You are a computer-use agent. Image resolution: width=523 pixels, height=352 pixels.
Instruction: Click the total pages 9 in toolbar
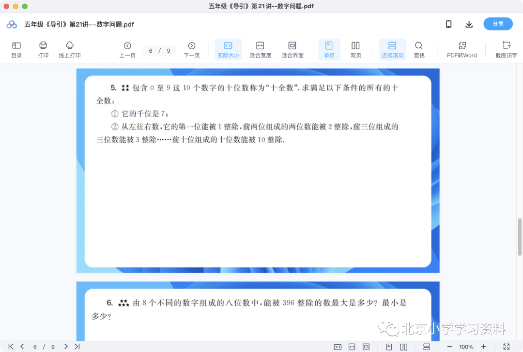[x=169, y=51]
